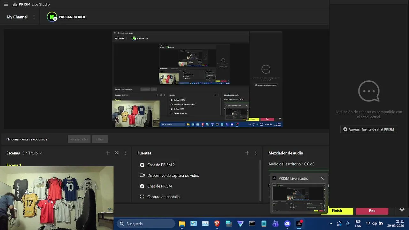Add a new source in Fuentes panel
The image size is (409, 230).
[x=247, y=153]
